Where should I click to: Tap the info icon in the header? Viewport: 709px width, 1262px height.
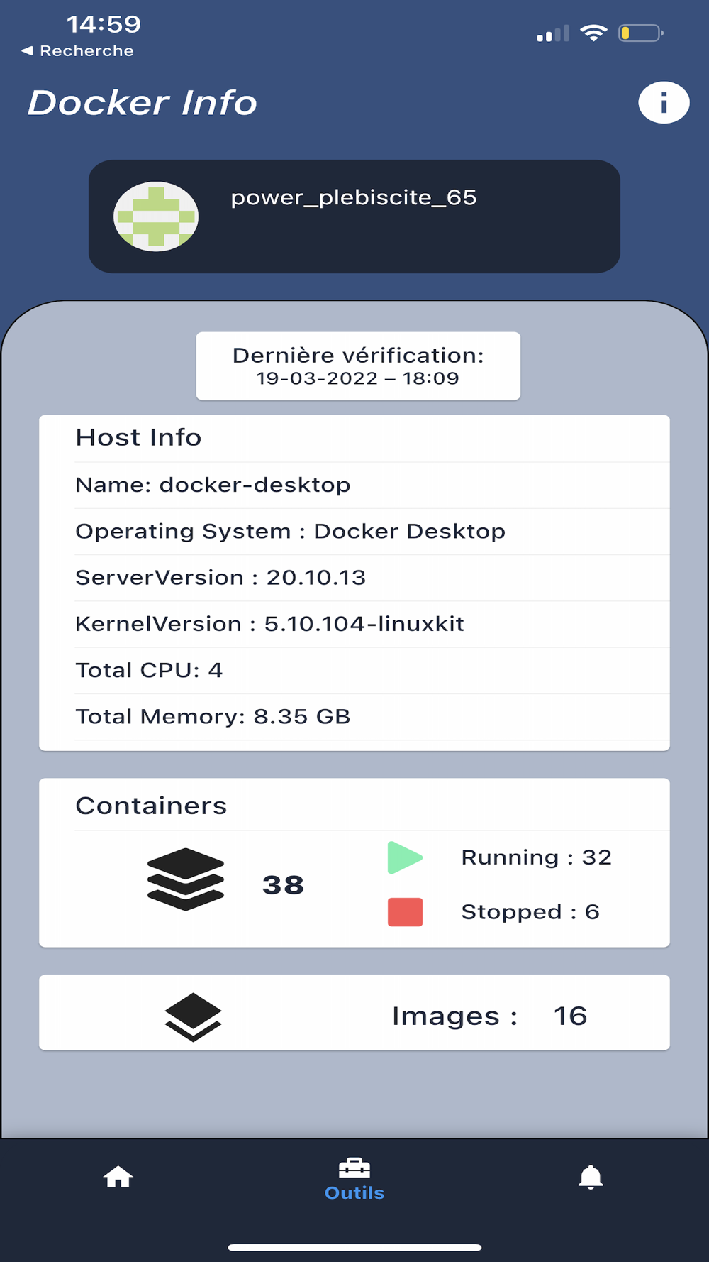pos(664,103)
